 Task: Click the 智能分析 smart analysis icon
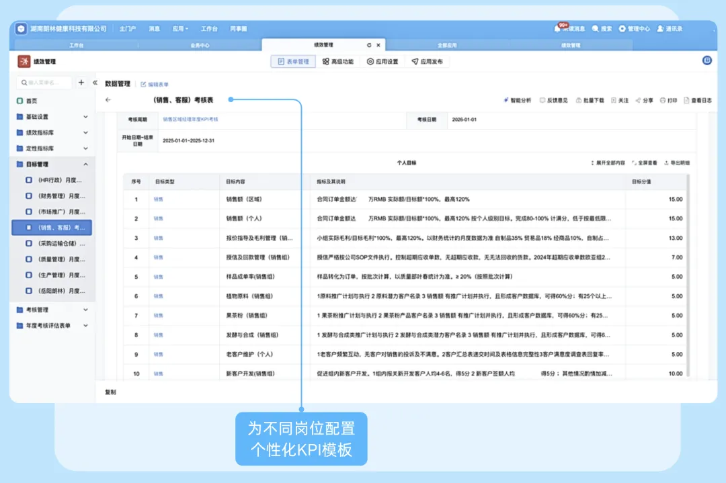point(506,100)
